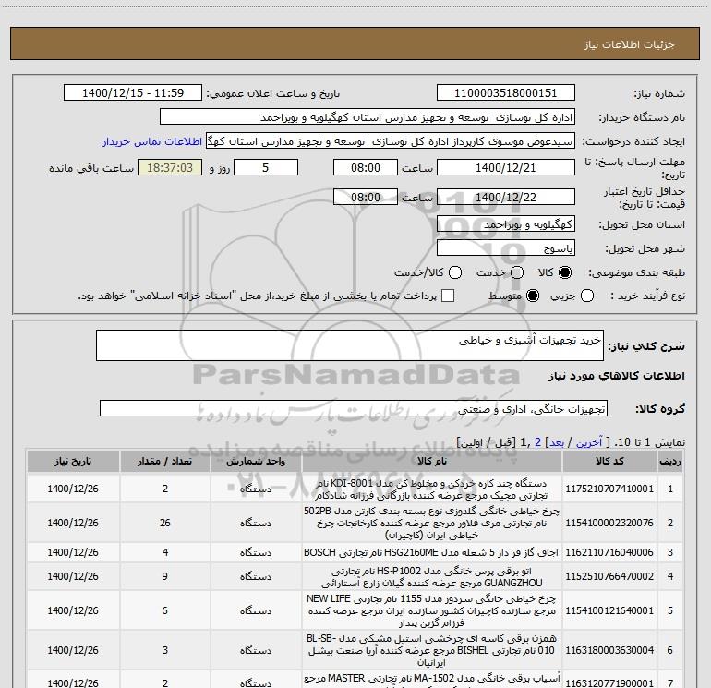Click the NEW LIFE 1155 sewing machine item name
The width and height of the screenshot is (711, 688).
pos(432,610)
